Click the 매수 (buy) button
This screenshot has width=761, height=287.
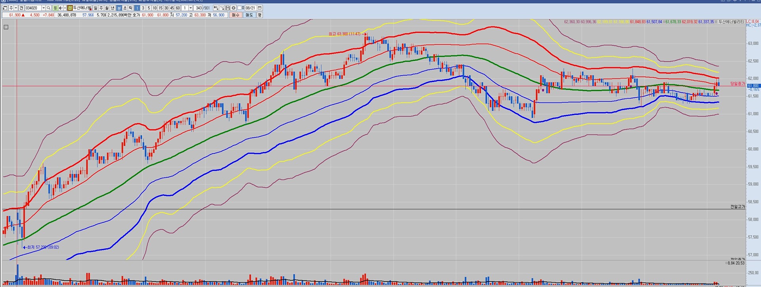[x=235, y=15]
